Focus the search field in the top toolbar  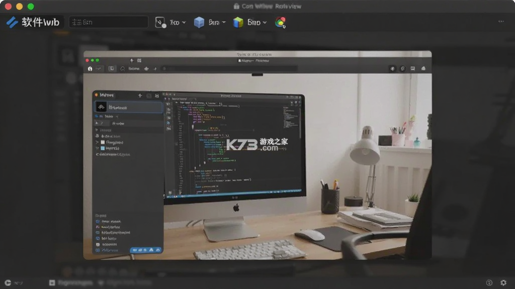pyautogui.click(x=109, y=22)
